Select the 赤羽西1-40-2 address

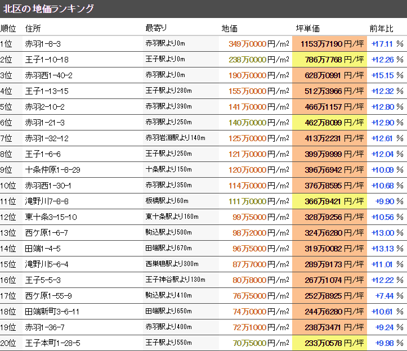[x=48, y=75]
